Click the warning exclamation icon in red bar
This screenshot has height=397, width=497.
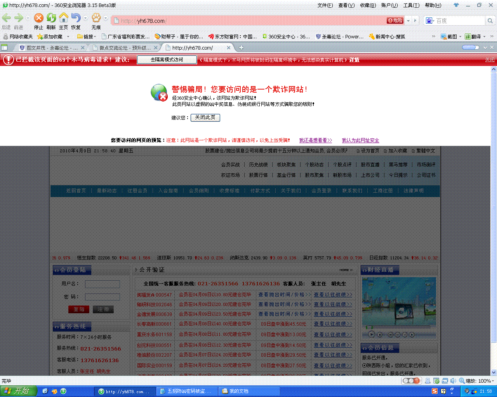click(8, 60)
